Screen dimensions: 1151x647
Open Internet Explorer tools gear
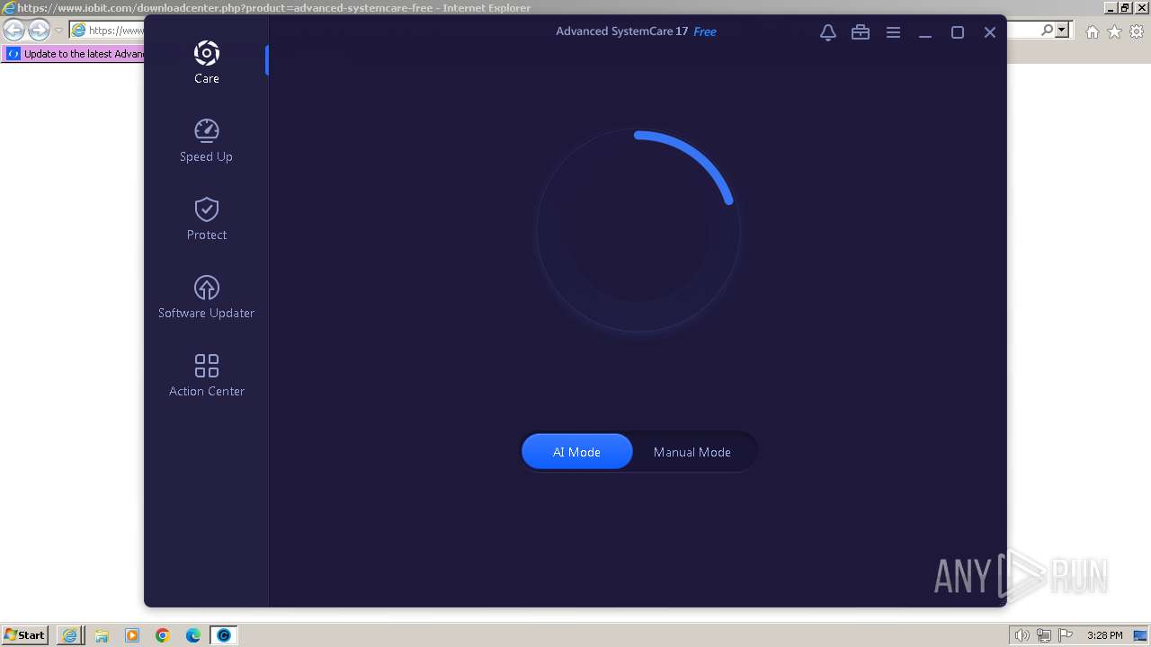[x=1137, y=31]
